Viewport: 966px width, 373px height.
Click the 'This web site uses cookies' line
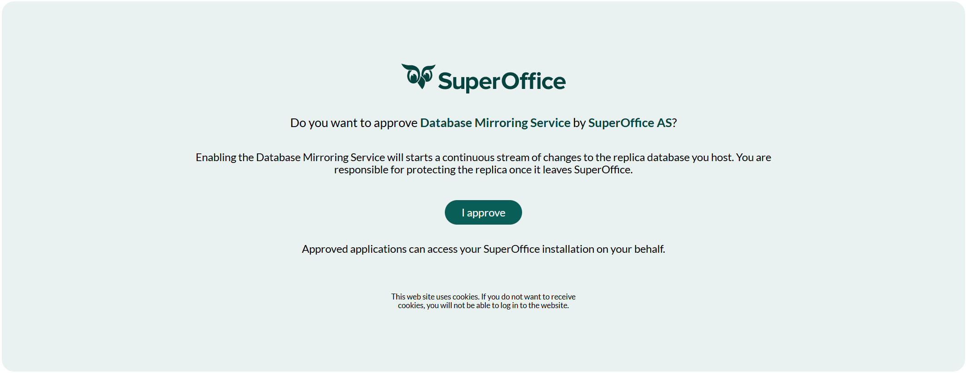[x=483, y=297]
